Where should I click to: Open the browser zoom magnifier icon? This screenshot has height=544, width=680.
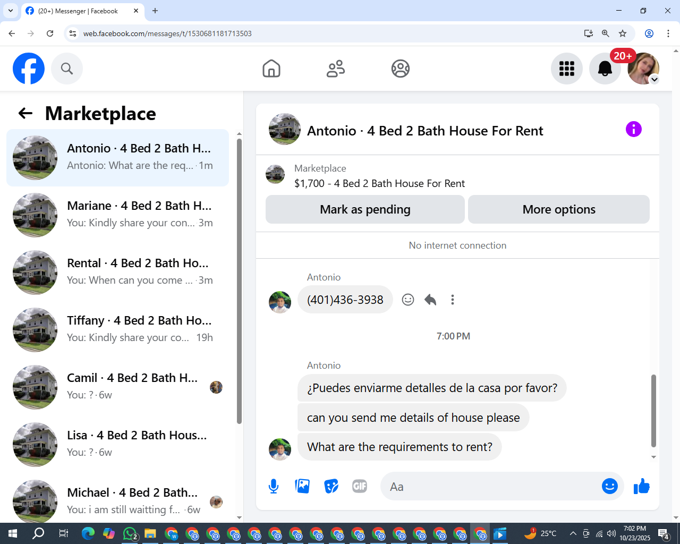point(606,33)
